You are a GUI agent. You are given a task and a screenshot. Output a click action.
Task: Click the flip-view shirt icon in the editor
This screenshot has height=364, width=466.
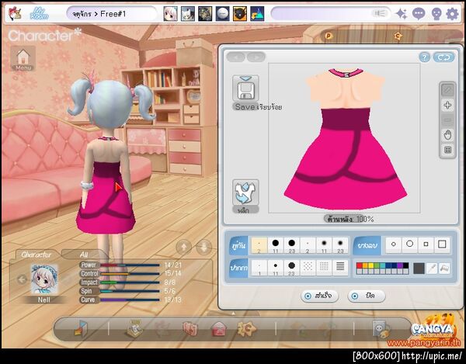[x=245, y=192]
